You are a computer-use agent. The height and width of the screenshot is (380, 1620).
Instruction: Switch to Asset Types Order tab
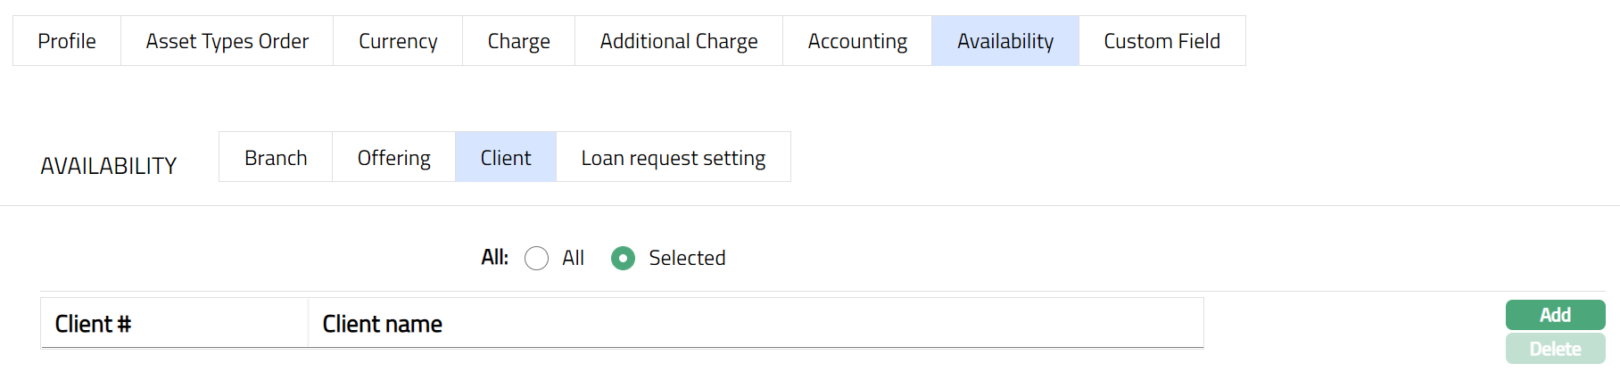pos(227,41)
